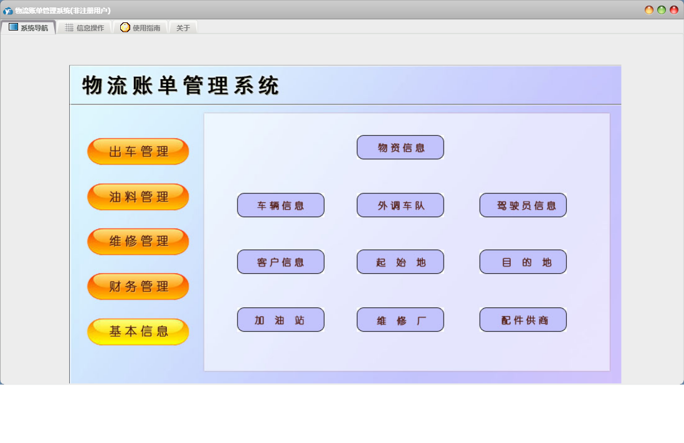Open the 系统导航 tab
This screenshot has height=443, width=684.
(x=29, y=27)
